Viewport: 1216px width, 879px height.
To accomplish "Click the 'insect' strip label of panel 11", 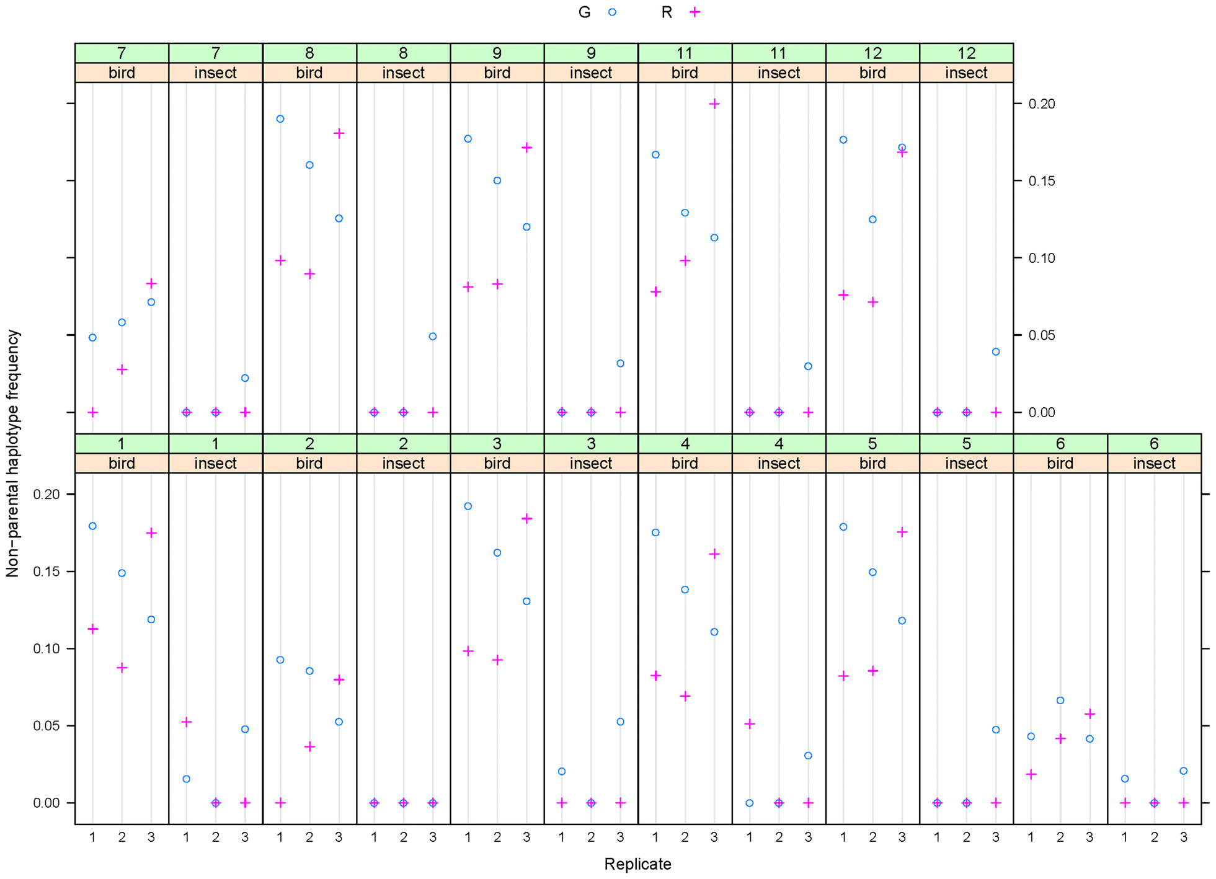I will [779, 73].
